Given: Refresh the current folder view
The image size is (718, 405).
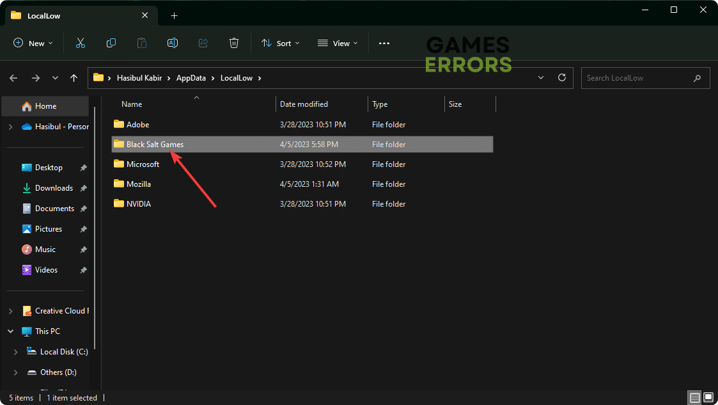Looking at the screenshot, I should (x=562, y=77).
